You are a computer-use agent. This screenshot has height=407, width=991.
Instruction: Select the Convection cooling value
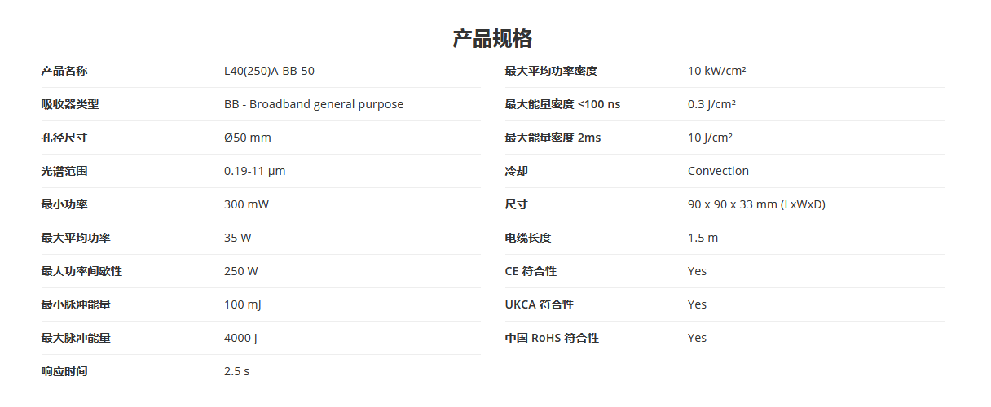click(718, 171)
